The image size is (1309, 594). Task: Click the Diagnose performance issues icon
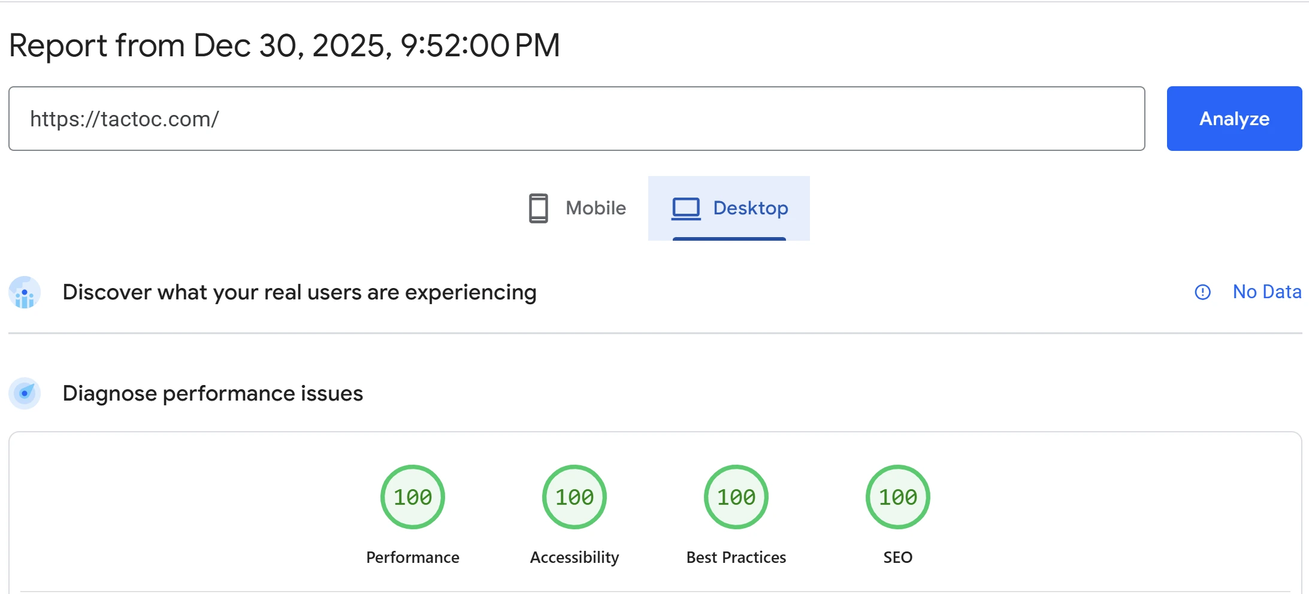tap(25, 393)
